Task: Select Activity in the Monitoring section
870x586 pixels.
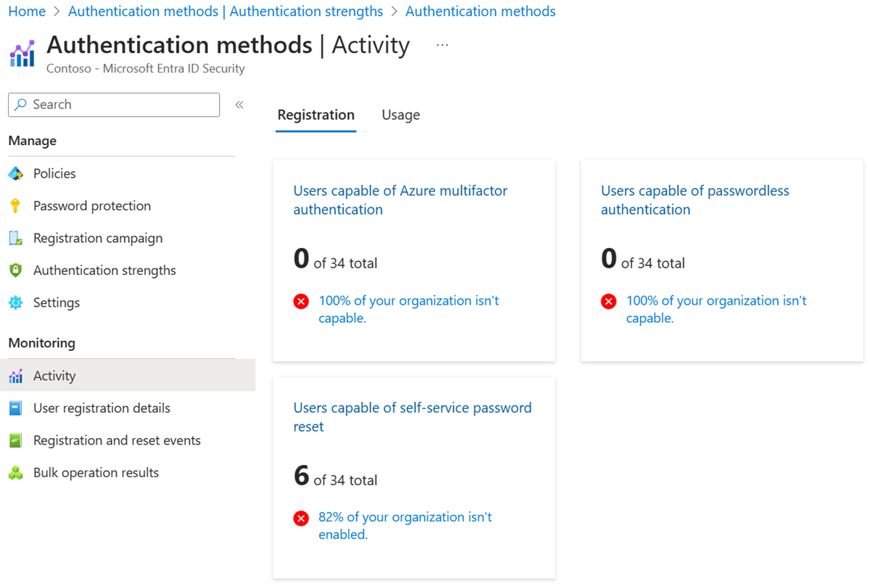Action: click(55, 376)
